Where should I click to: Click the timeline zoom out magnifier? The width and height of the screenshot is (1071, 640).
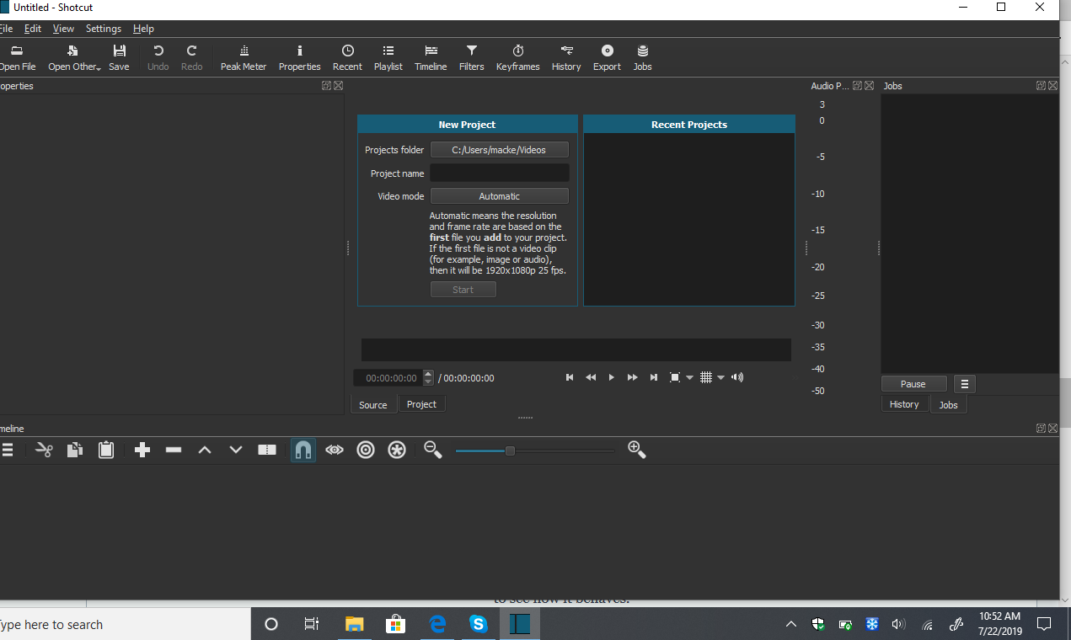[433, 450]
